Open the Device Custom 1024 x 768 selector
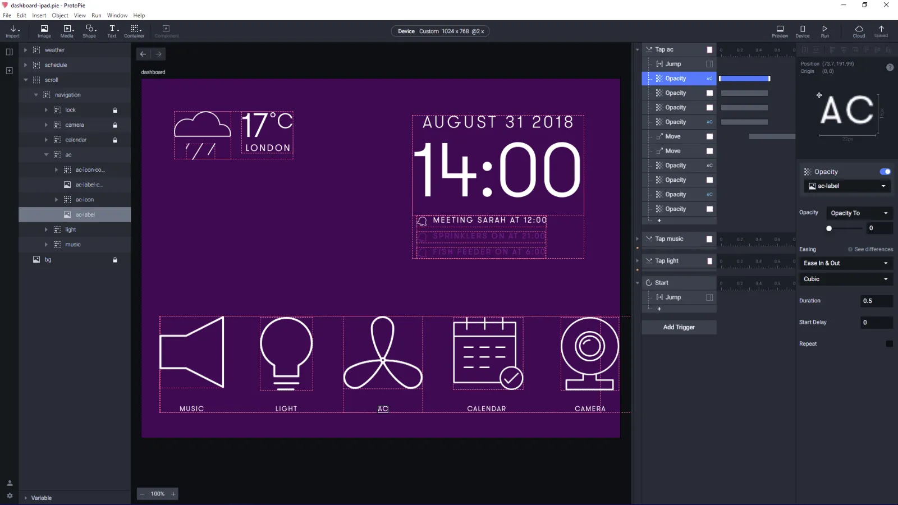The image size is (898, 505). [441, 31]
